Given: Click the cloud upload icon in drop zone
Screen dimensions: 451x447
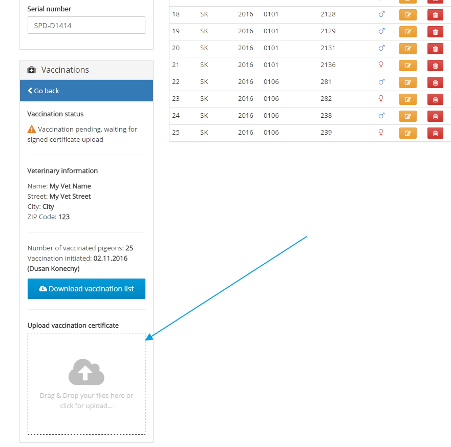Looking at the screenshot, I should tap(86, 372).
